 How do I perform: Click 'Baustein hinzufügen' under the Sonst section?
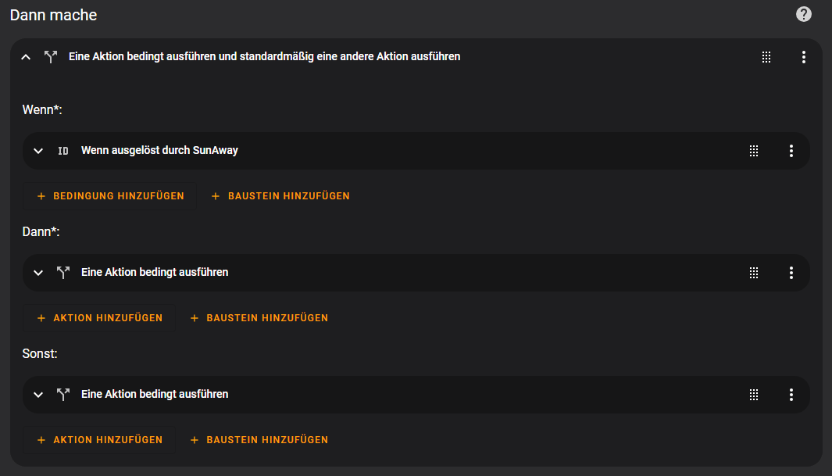259,440
